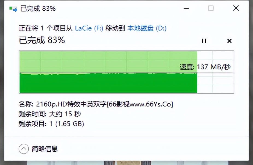Cancel the move operation with the X
Image resolution: width=253 pixels, height=165 pixels.
tap(229, 41)
